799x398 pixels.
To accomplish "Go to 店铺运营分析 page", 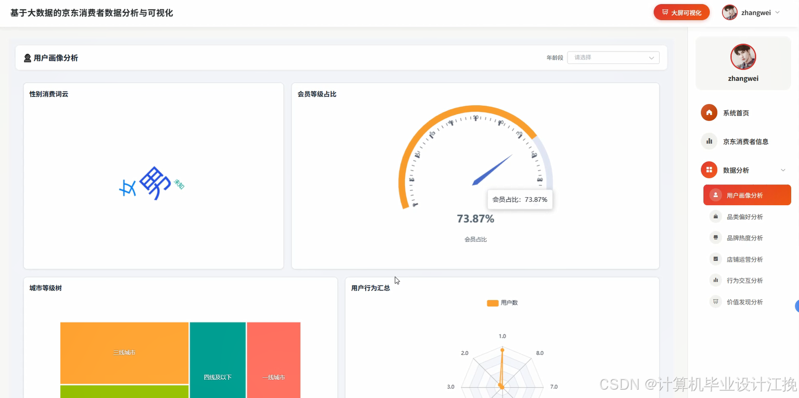I will pos(747,259).
